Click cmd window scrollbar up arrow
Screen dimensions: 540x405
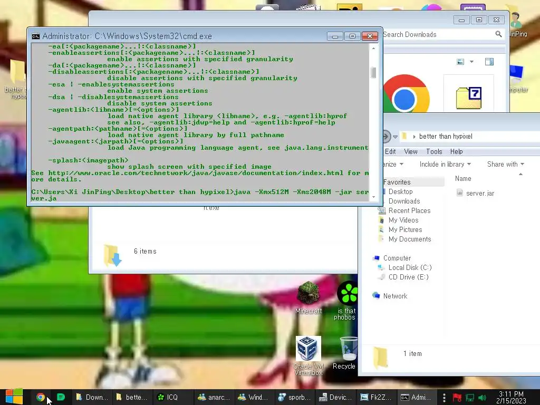[373, 49]
